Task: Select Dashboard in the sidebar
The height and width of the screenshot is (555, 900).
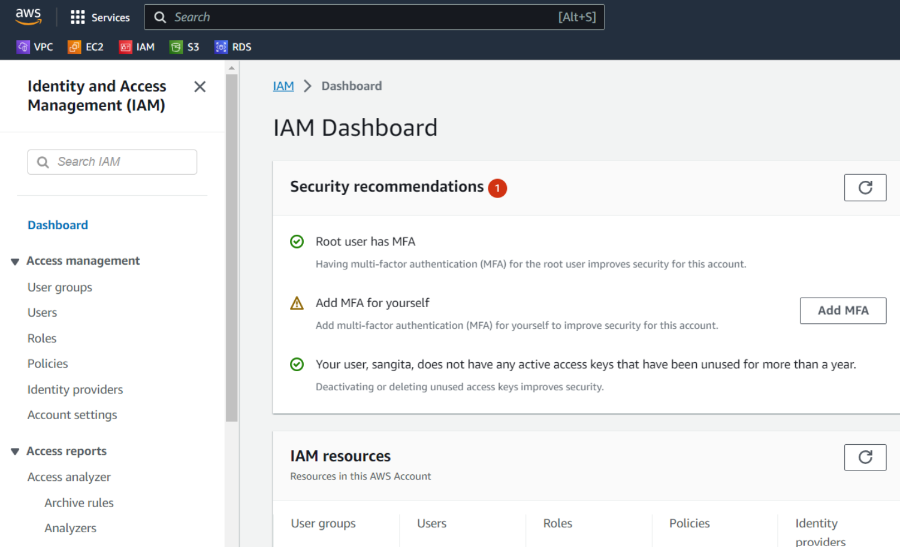Action: [58, 225]
